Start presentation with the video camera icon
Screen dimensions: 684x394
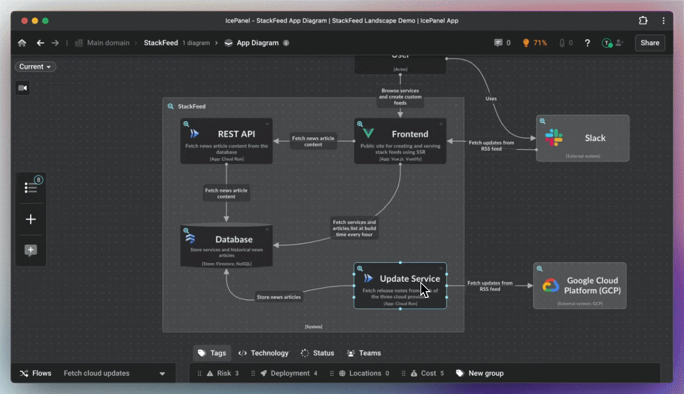pyautogui.click(x=22, y=88)
